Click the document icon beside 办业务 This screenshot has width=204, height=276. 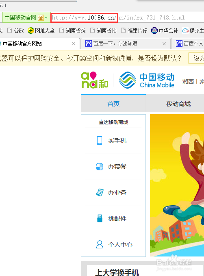tap(100, 192)
